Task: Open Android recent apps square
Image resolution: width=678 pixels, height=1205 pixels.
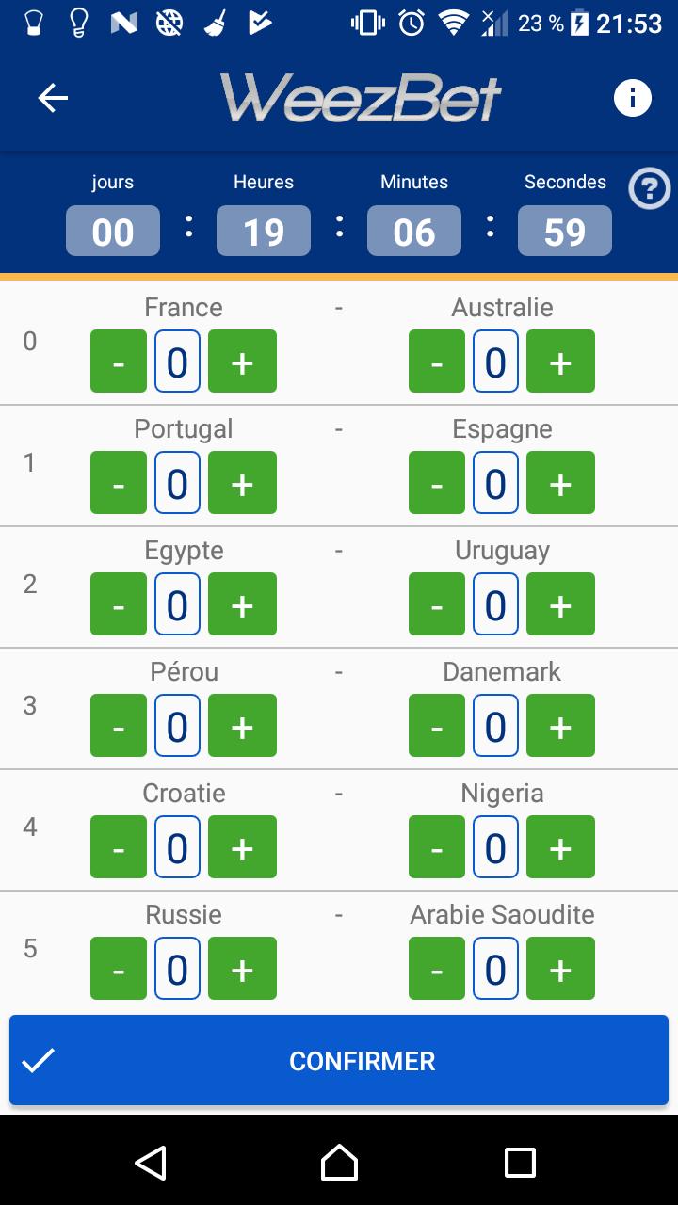Action: [520, 1163]
